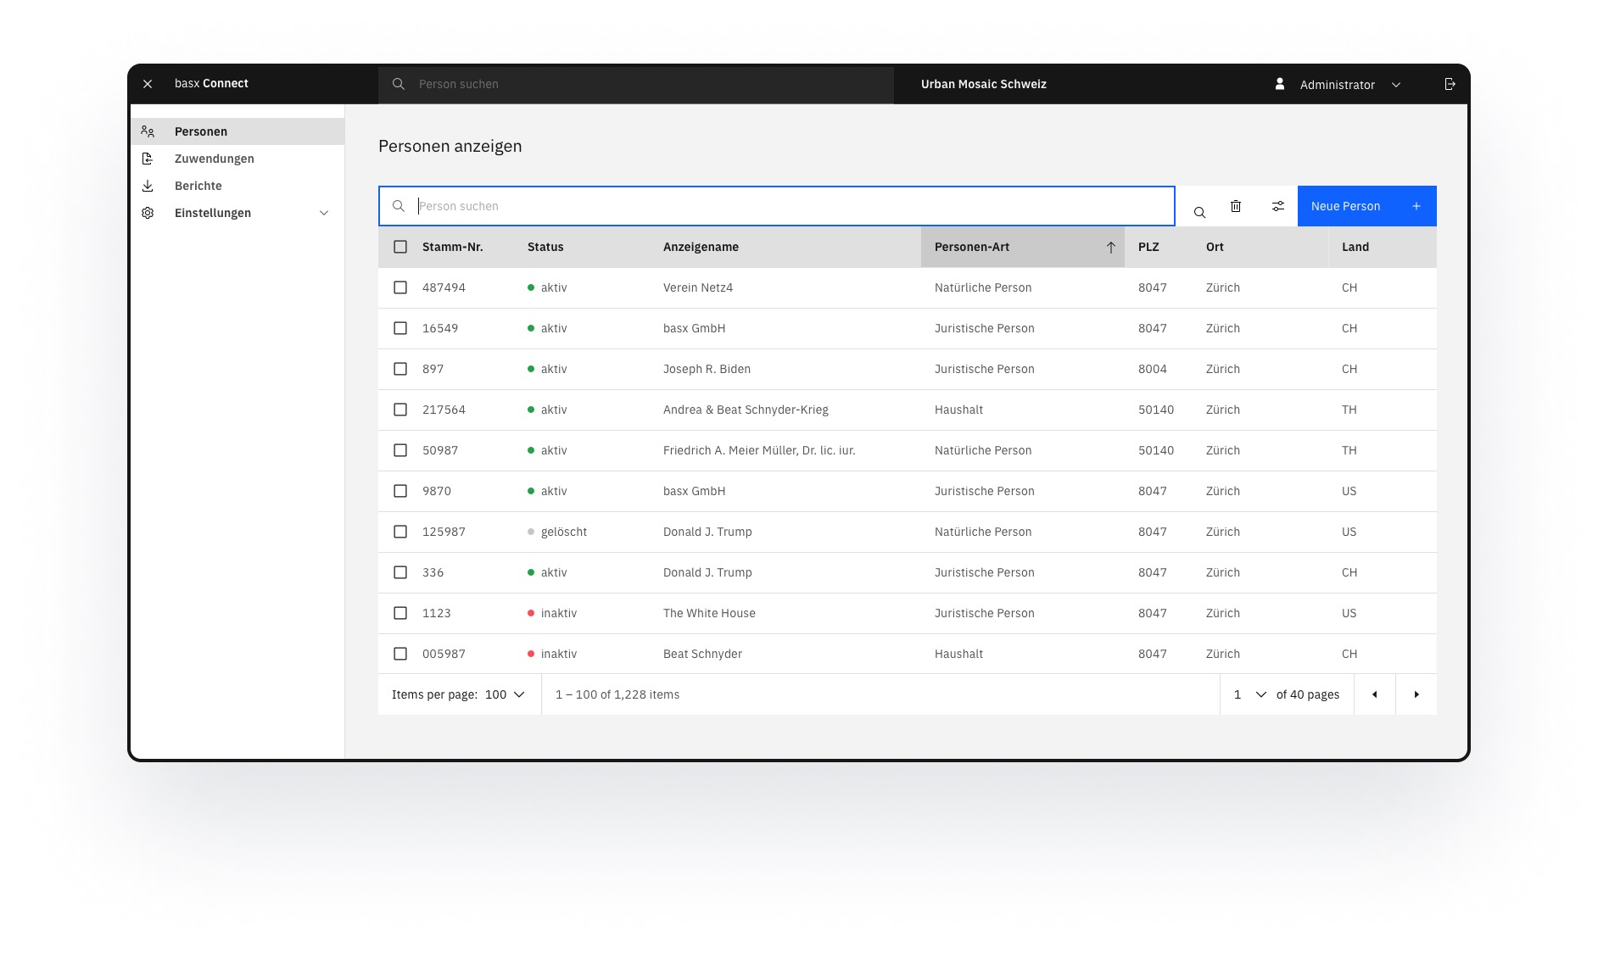Navigate to Berichte in the sidebar

[x=198, y=186]
